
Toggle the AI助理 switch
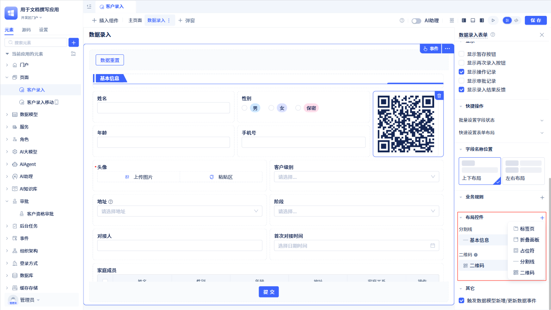coord(416,21)
